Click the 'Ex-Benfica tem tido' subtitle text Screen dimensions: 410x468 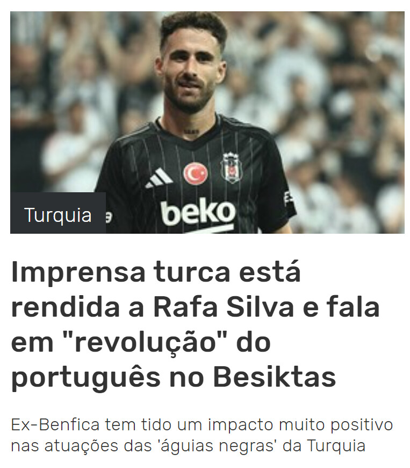tap(202, 435)
